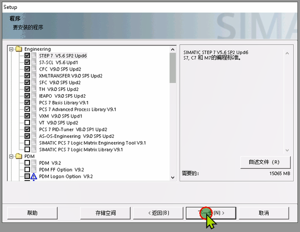Toggle the AS-OS-Engineering checkbox

[x=27, y=136]
